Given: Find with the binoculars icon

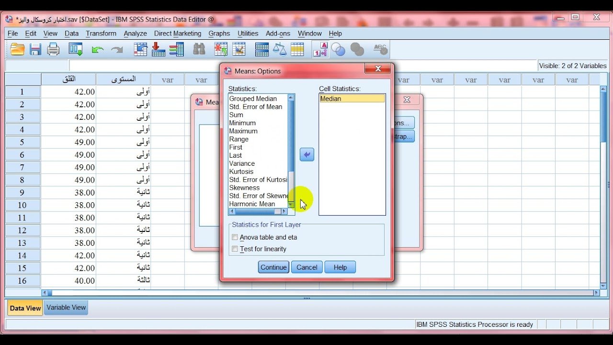Looking at the screenshot, I should tap(199, 49).
